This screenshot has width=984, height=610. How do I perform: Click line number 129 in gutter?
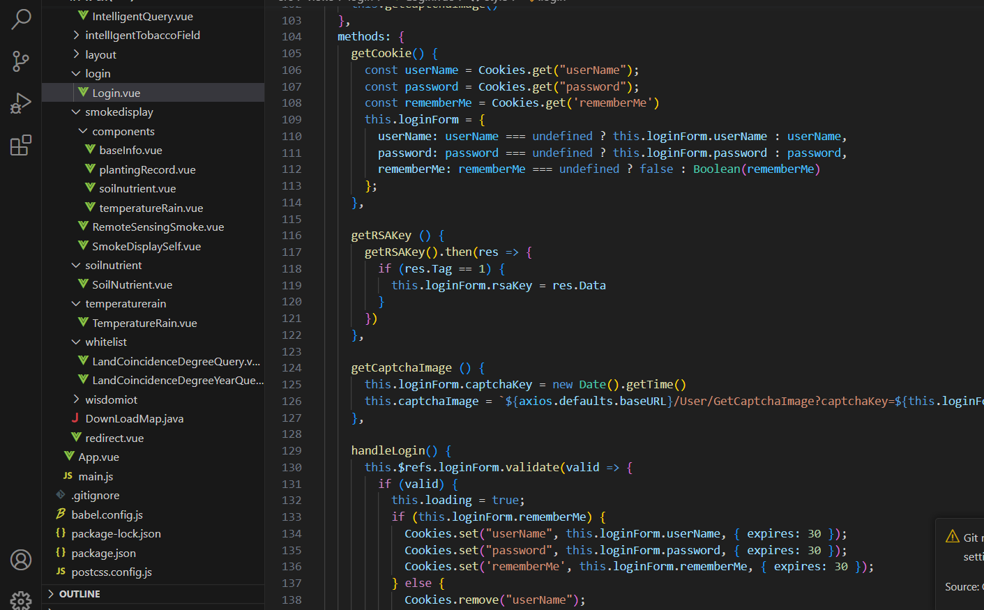tap(292, 451)
